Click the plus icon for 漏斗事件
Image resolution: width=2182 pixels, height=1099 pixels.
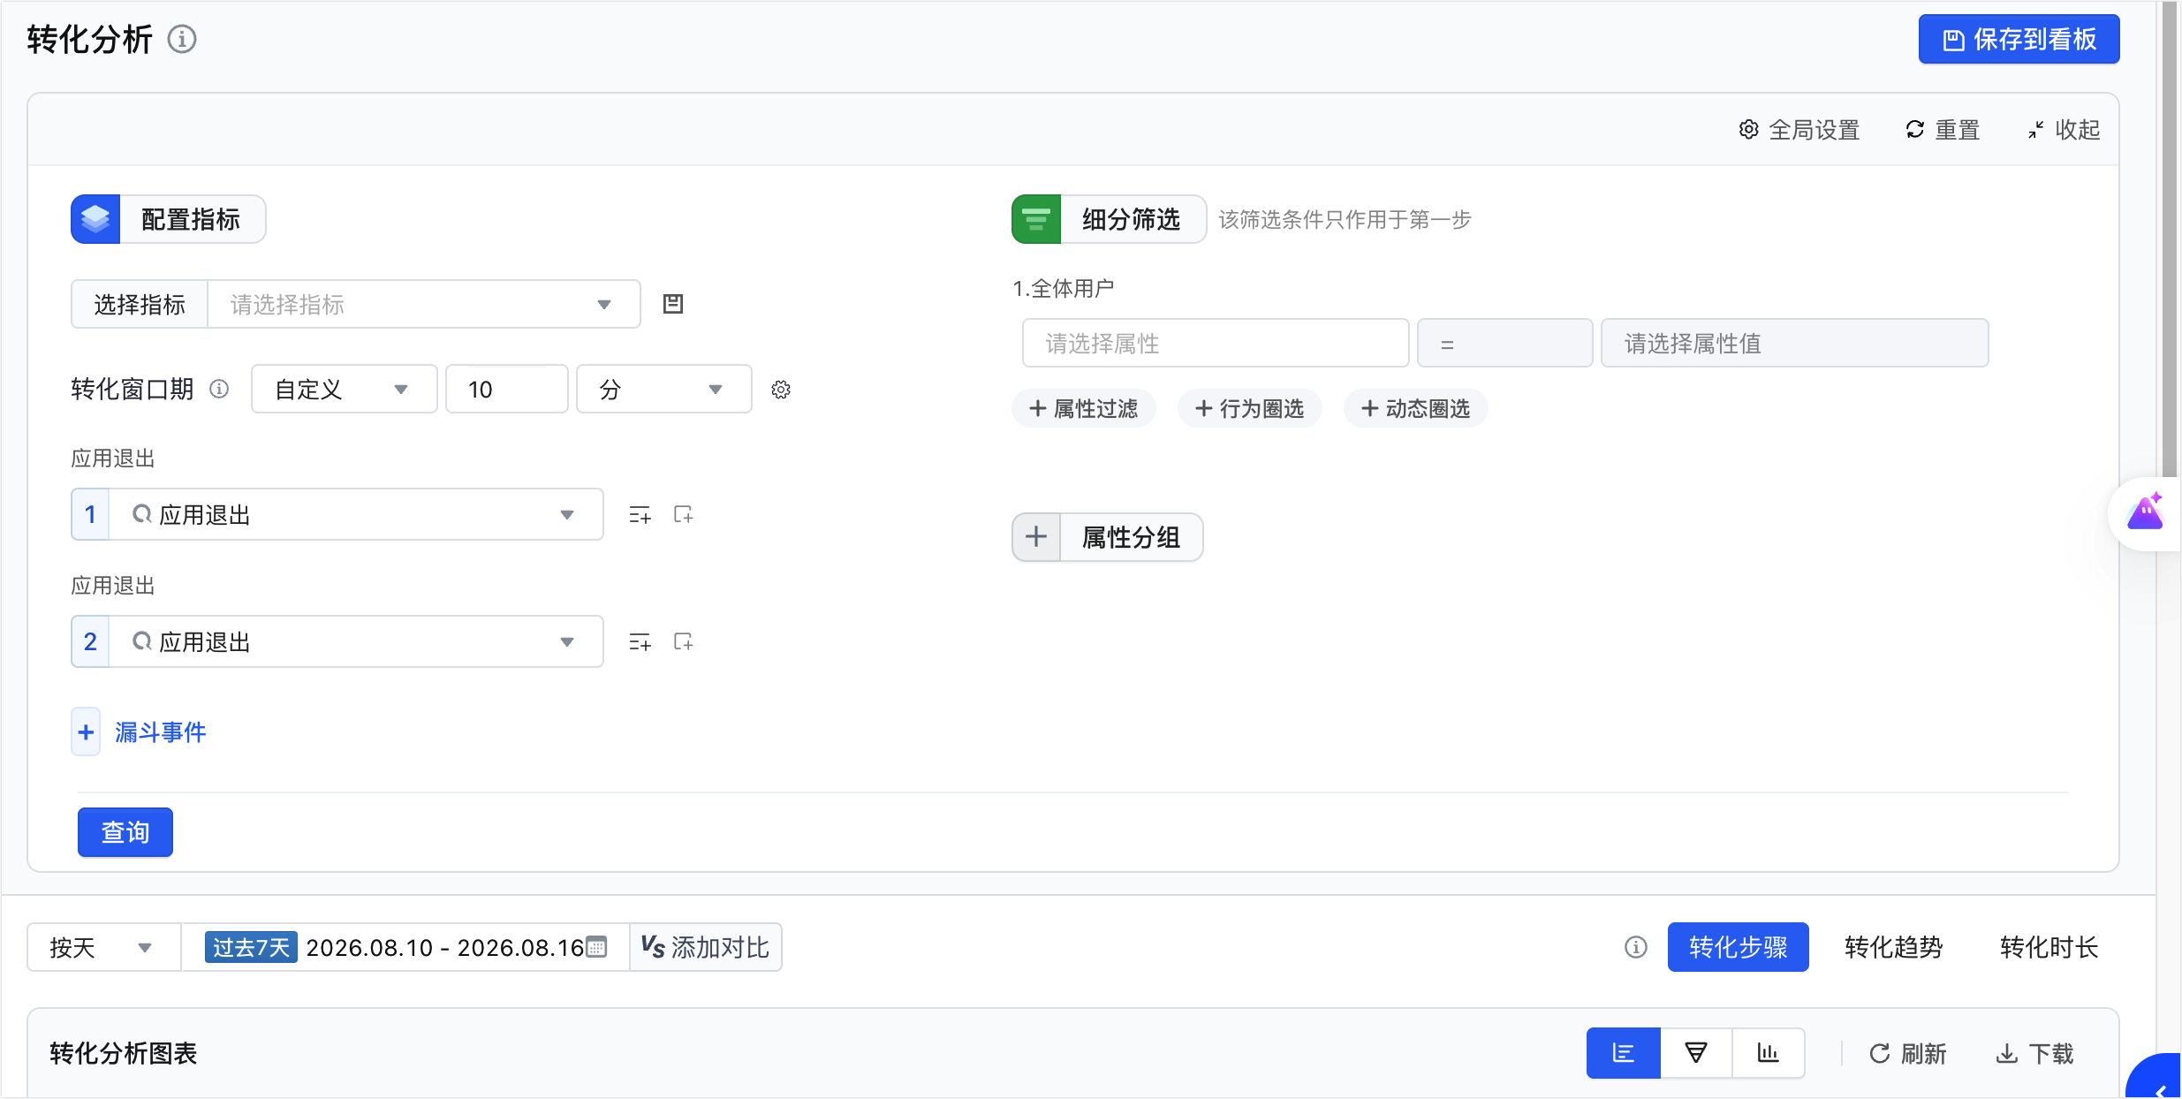pyautogui.click(x=86, y=732)
